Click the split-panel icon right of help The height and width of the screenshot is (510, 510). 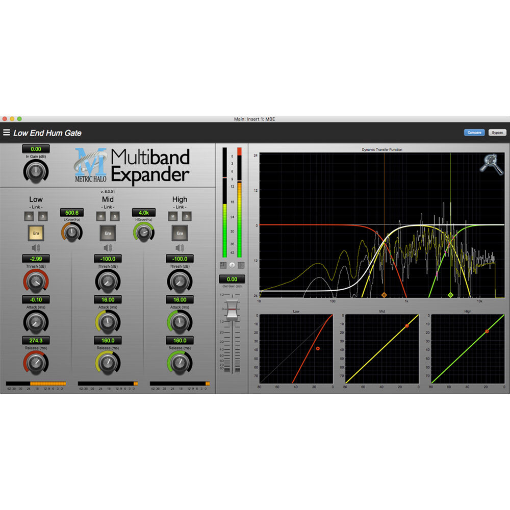[x=241, y=265]
